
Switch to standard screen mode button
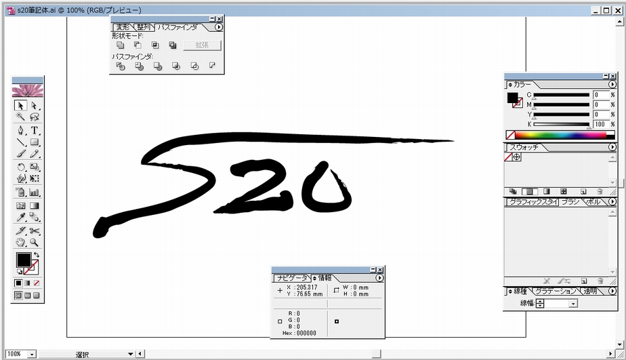click(18, 296)
